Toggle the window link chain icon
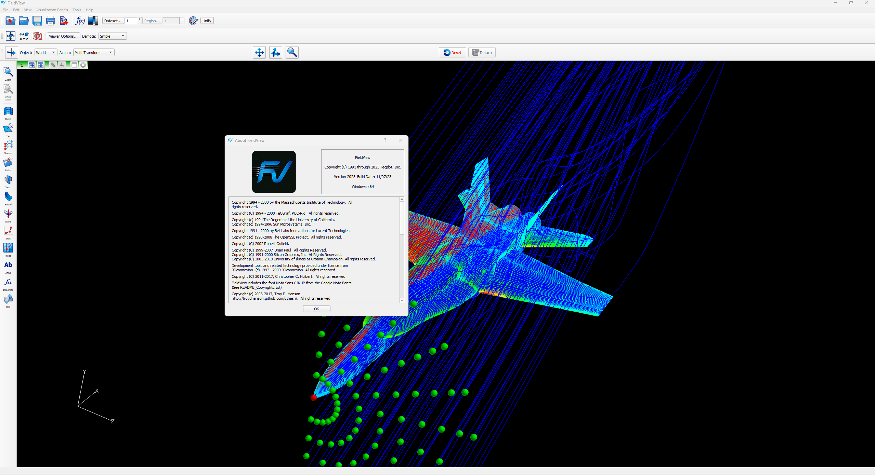Image resolution: width=875 pixels, height=475 pixels. coord(53,65)
